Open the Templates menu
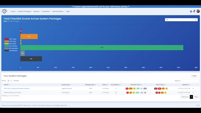The height and width of the screenshot is (113, 201). coord(46,11)
